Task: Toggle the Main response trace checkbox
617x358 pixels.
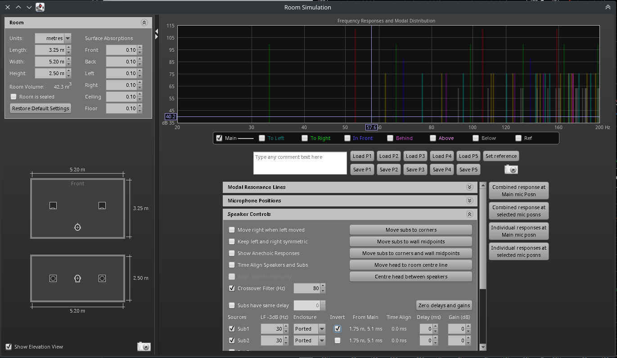Action: (x=219, y=138)
